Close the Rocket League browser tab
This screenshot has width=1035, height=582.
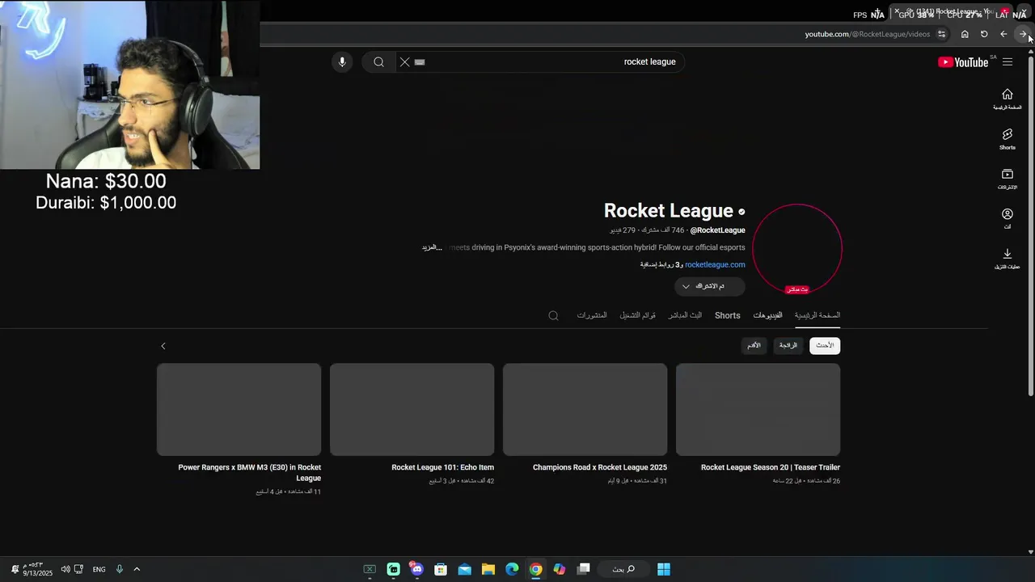[x=897, y=11]
